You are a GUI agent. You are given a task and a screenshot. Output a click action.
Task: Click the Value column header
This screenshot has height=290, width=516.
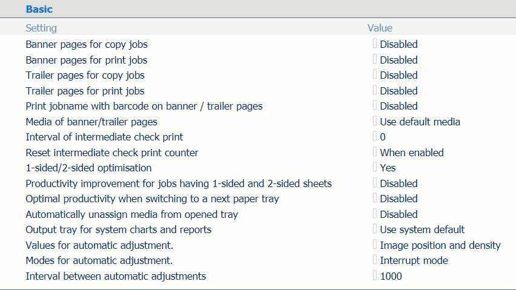(380, 28)
